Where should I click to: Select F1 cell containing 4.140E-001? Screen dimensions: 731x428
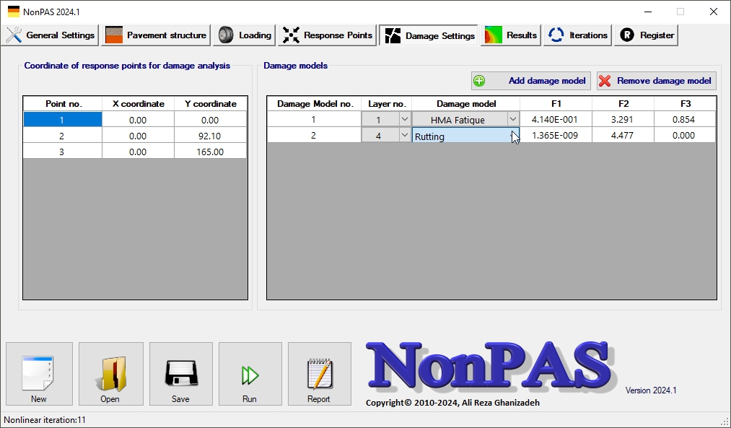[x=555, y=120]
